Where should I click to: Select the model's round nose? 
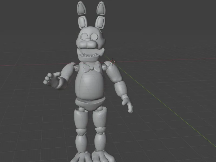point(88,40)
